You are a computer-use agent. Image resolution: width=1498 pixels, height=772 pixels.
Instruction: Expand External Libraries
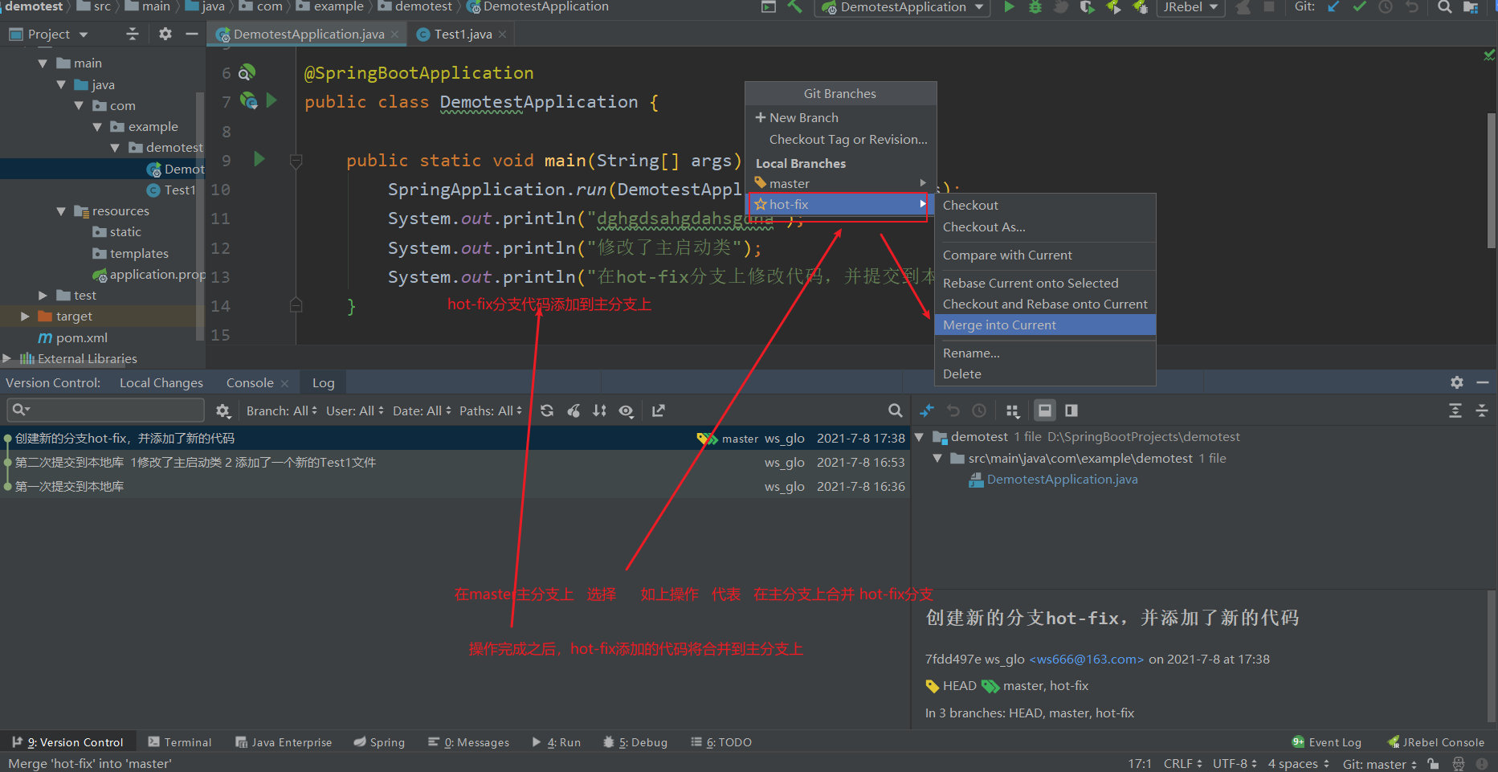[x=6, y=358]
